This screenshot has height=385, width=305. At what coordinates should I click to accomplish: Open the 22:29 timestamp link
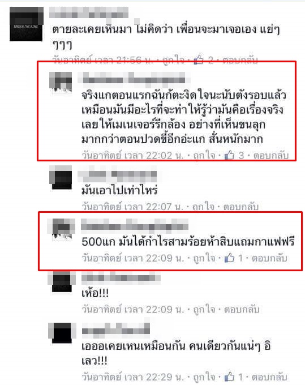(133, 377)
